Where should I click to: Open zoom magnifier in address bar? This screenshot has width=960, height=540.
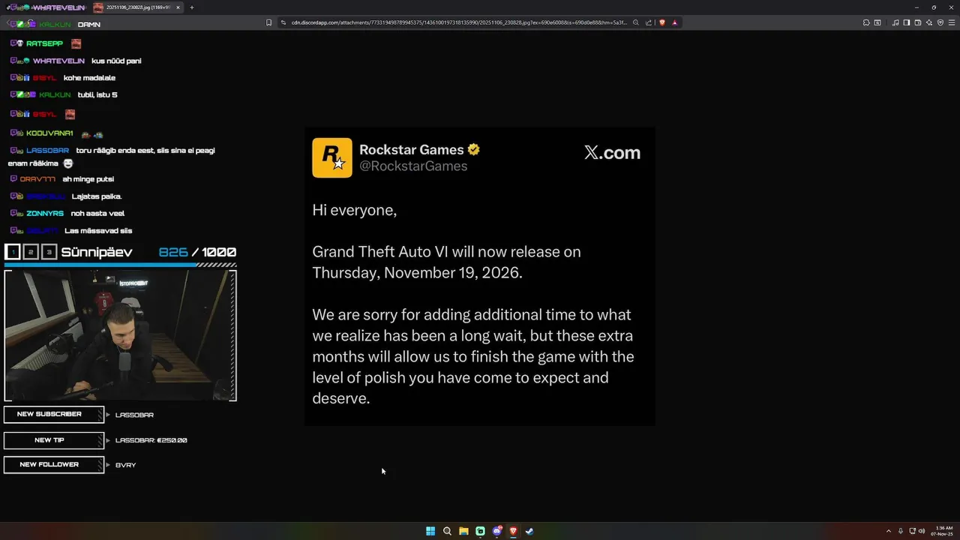tap(636, 22)
